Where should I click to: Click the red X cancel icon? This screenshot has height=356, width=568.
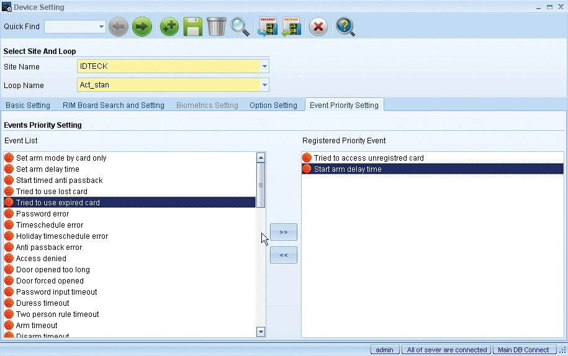(x=318, y=27)
